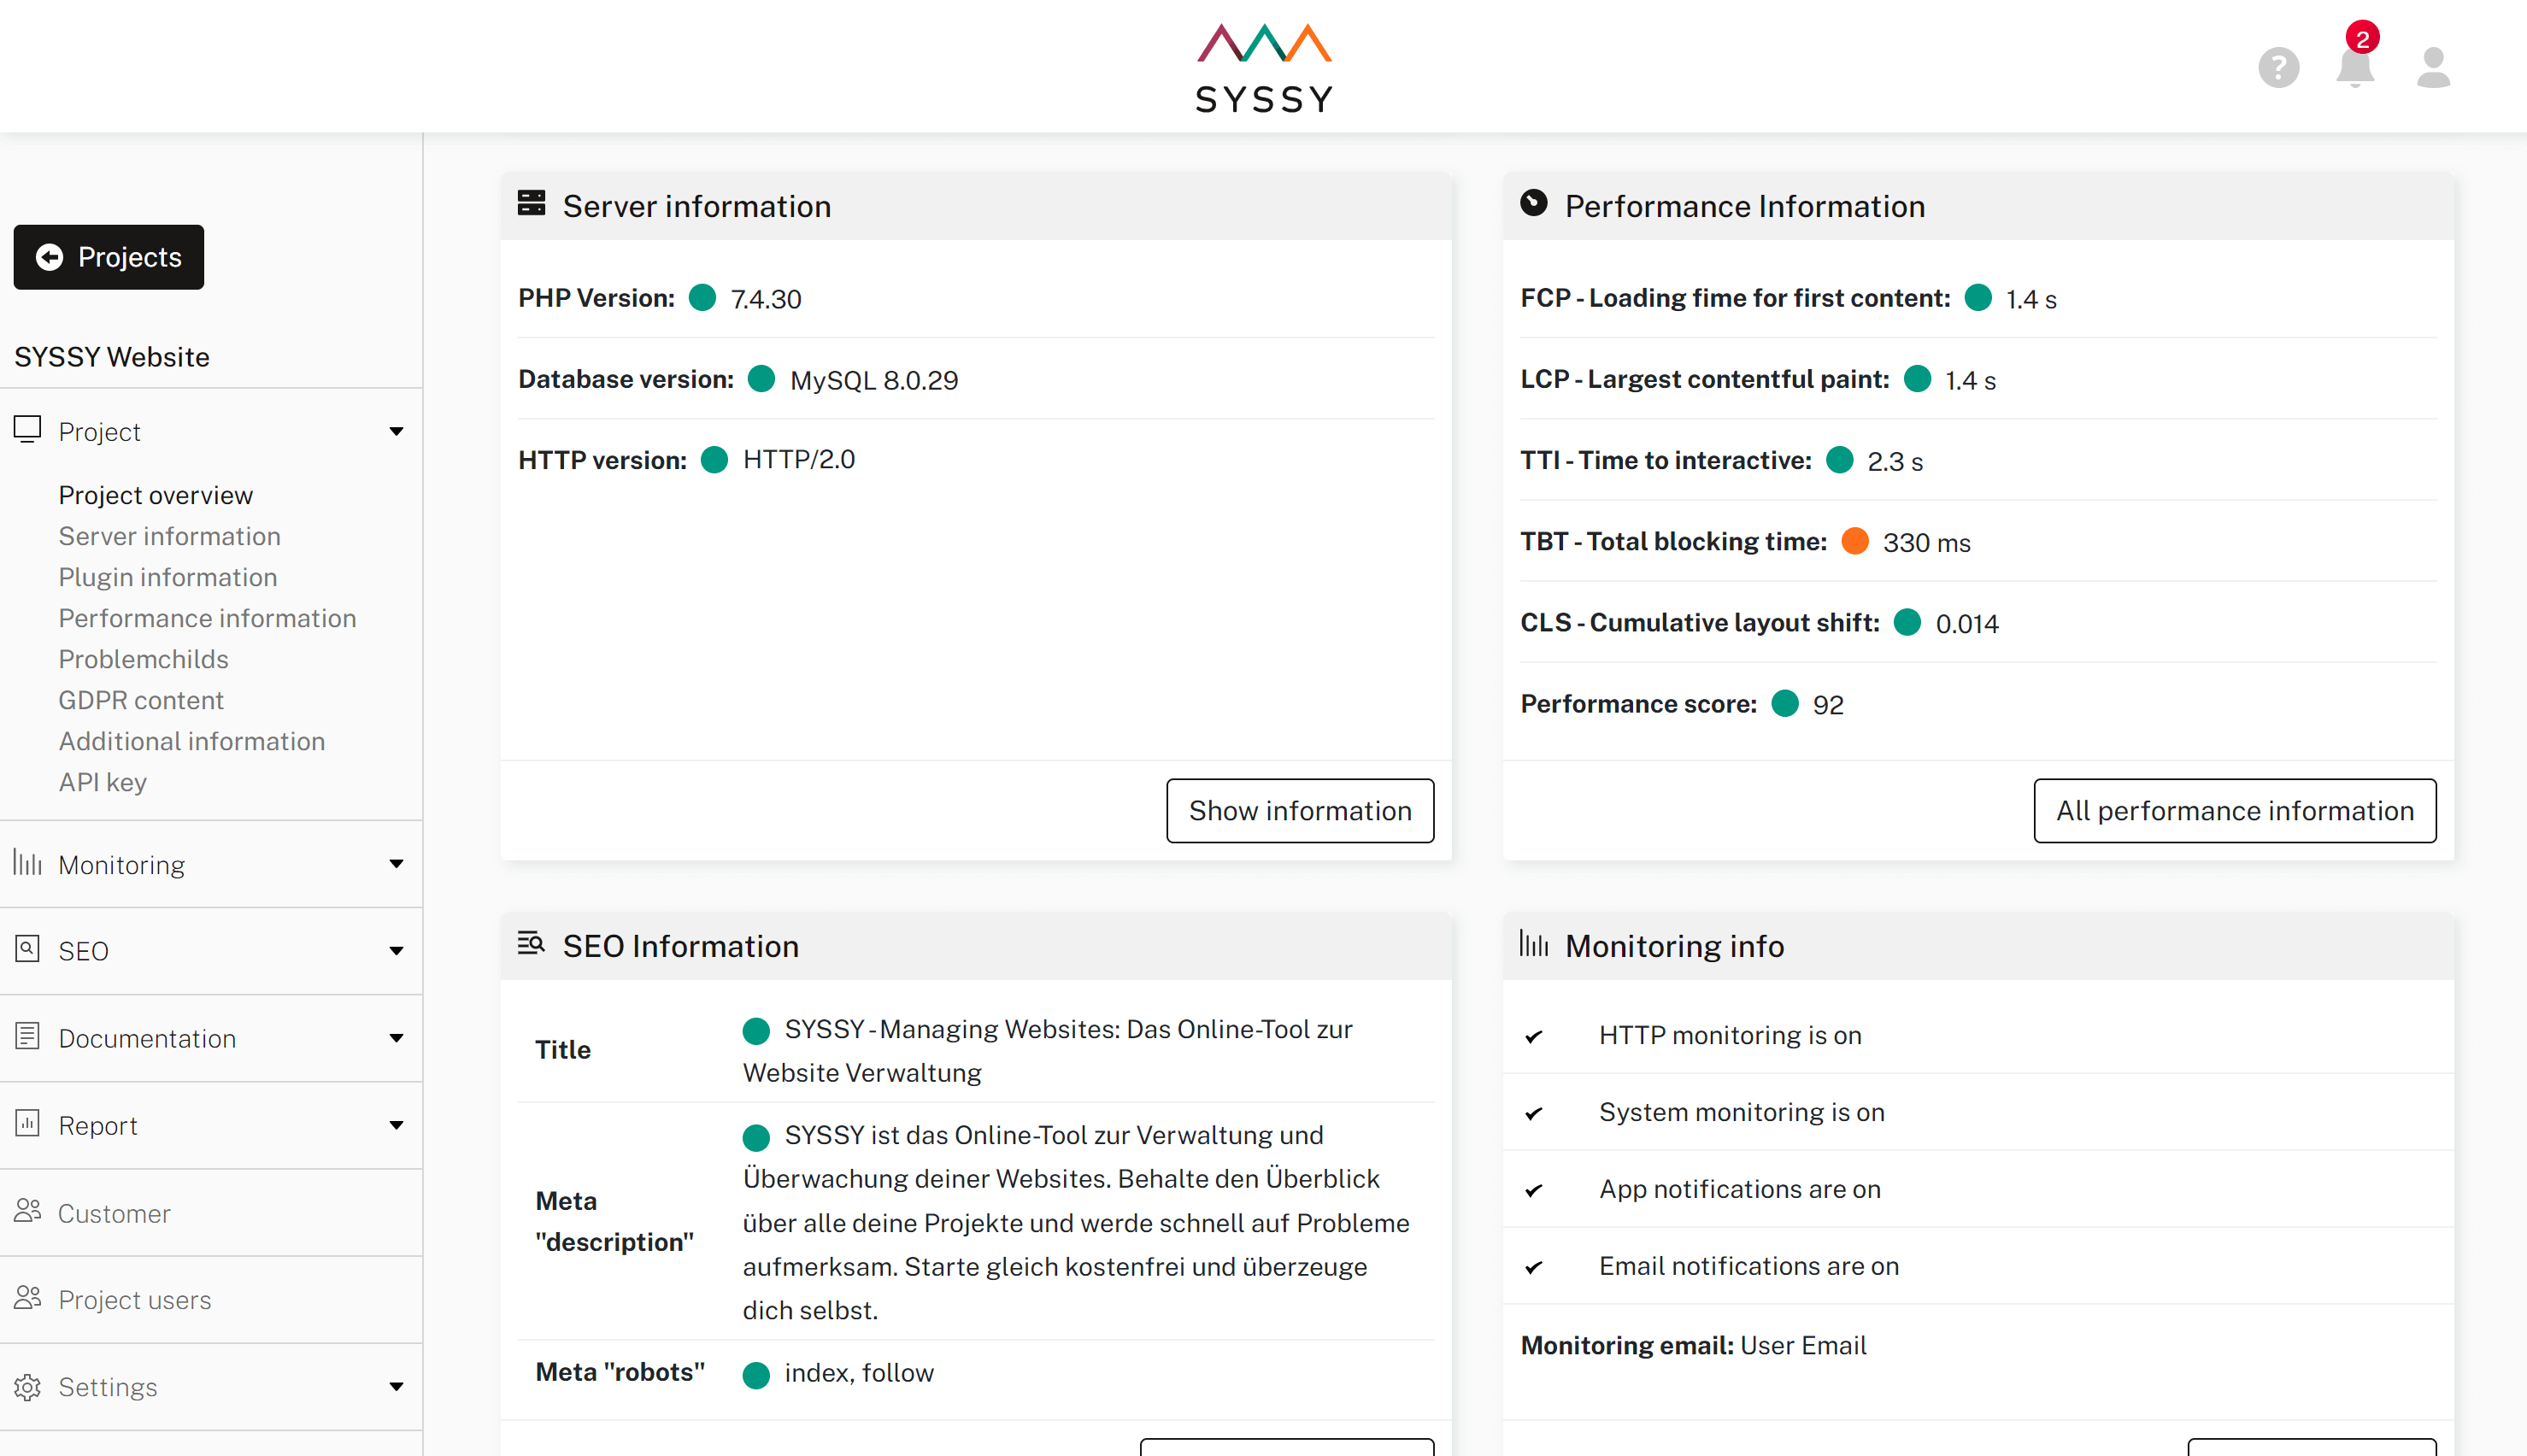The height and width of the screenshot is (1456, 2527).
Task: Click the gauge icon beside Performance Information heading
Action: [1534, 204]
